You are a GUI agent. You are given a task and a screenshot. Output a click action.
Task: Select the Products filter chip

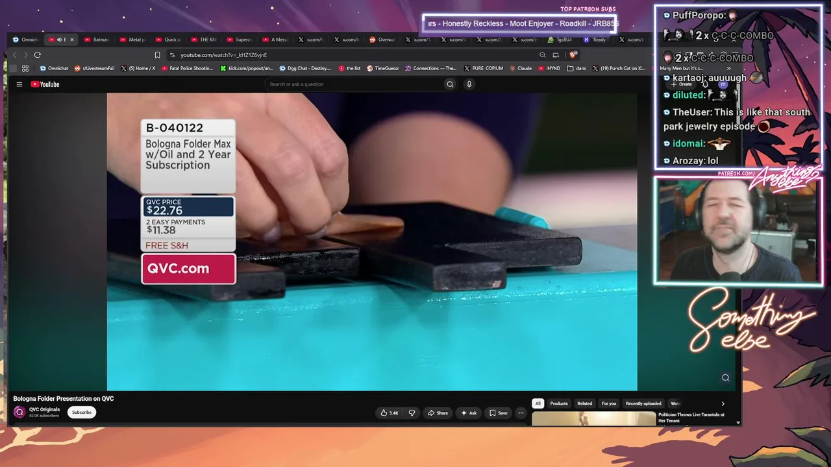[559, 403]
